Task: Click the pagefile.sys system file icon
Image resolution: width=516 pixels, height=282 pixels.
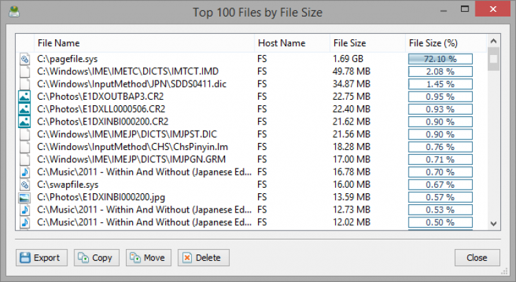Action: pos(25,59)
